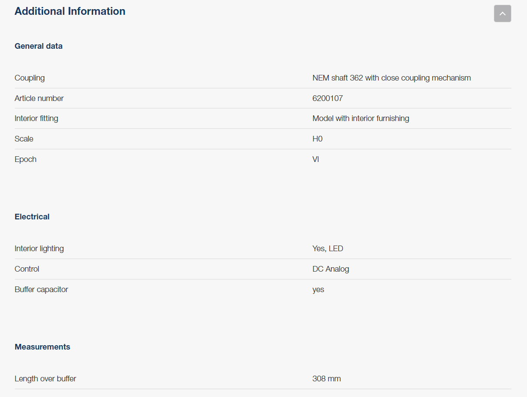
Task: Click the Coupling row label
Action: (30, 78)
